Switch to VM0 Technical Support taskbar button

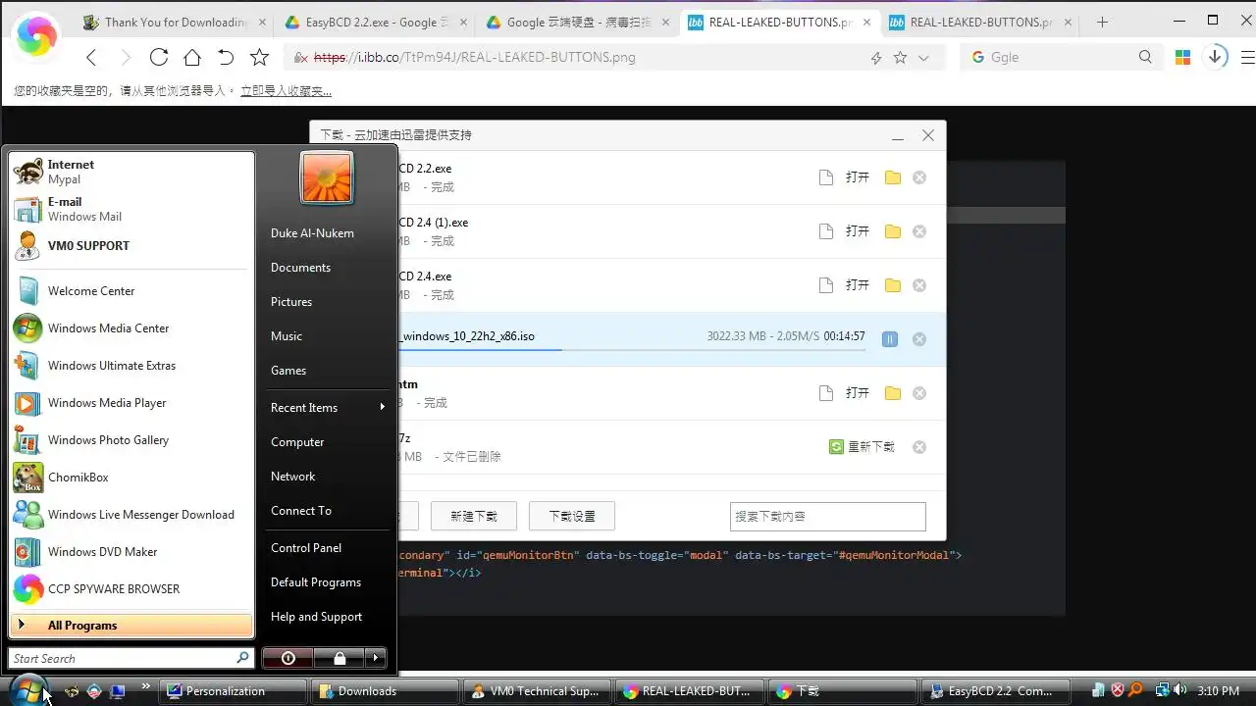click(537, 691)
